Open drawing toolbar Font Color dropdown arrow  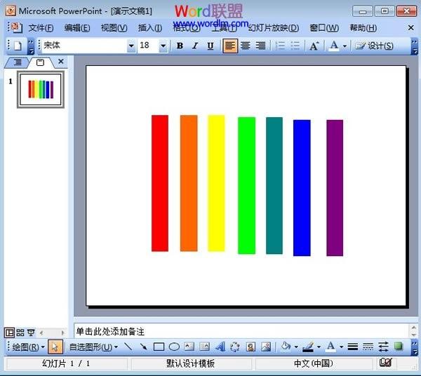point(341,347)
